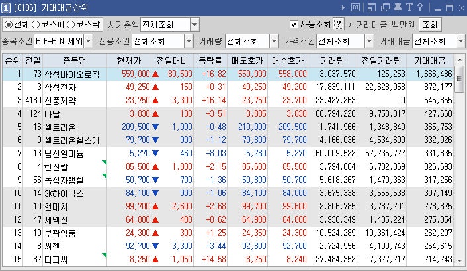Click 셀트리온 current price 209,500

[x=136, y=127]
